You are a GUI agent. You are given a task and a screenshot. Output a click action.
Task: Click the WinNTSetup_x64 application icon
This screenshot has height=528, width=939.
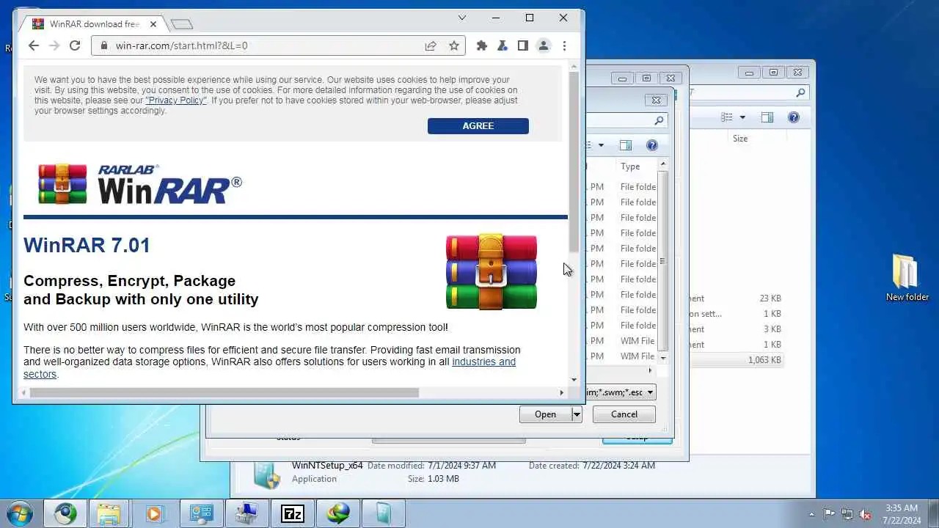[266, 474]
